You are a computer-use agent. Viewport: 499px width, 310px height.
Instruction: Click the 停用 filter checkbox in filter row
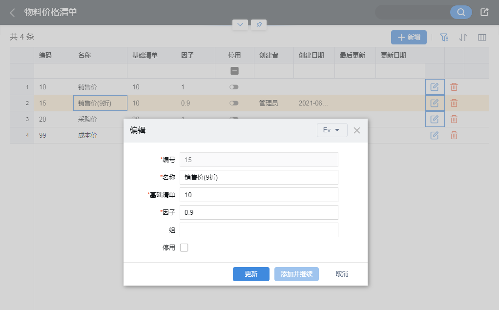(234, 71)
